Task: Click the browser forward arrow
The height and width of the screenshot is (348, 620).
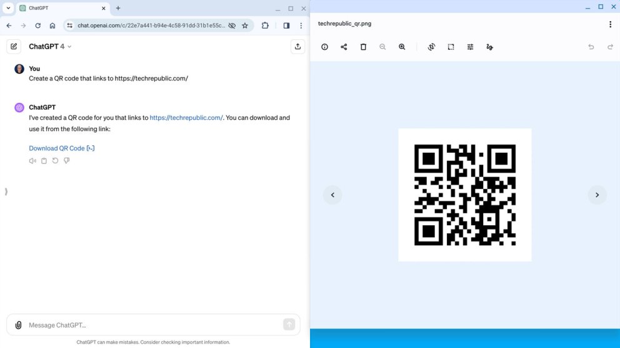Action: click(x=23, y=26)
